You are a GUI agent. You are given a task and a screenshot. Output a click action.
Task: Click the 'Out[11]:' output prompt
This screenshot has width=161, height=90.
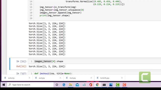(21, 66)
